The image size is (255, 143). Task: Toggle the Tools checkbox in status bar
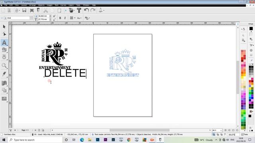[x=242, y=135]
